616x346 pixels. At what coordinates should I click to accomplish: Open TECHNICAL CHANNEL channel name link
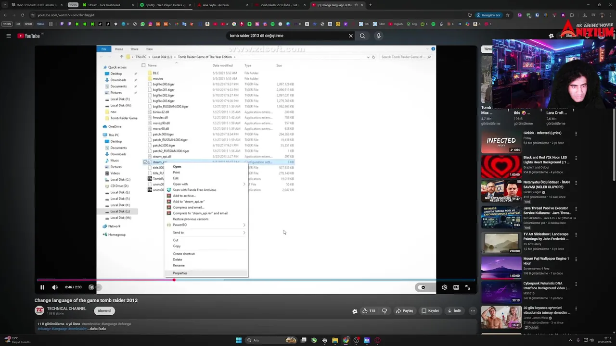[66, 309]
